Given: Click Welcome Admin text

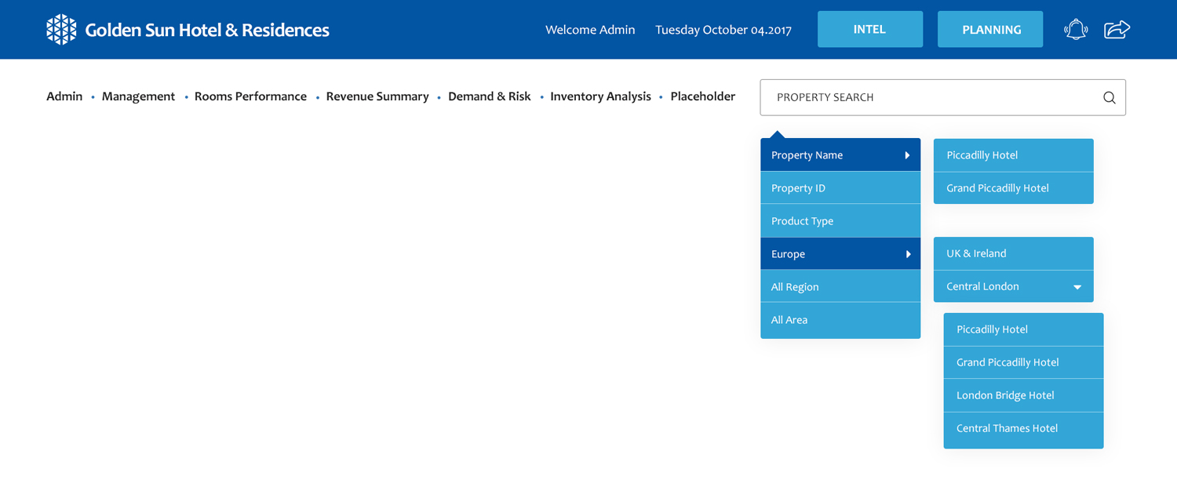Looking at the screenshot, I should click(x=590, y=30).
